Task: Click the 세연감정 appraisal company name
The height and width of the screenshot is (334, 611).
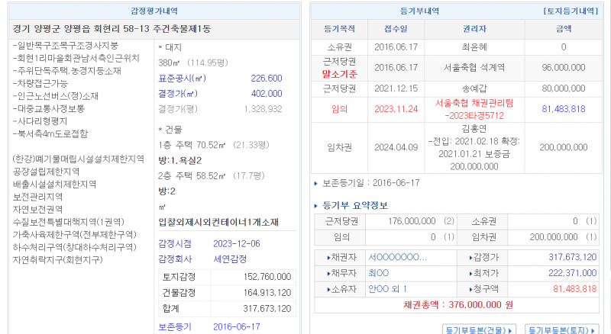Action: tap(231, 258)
